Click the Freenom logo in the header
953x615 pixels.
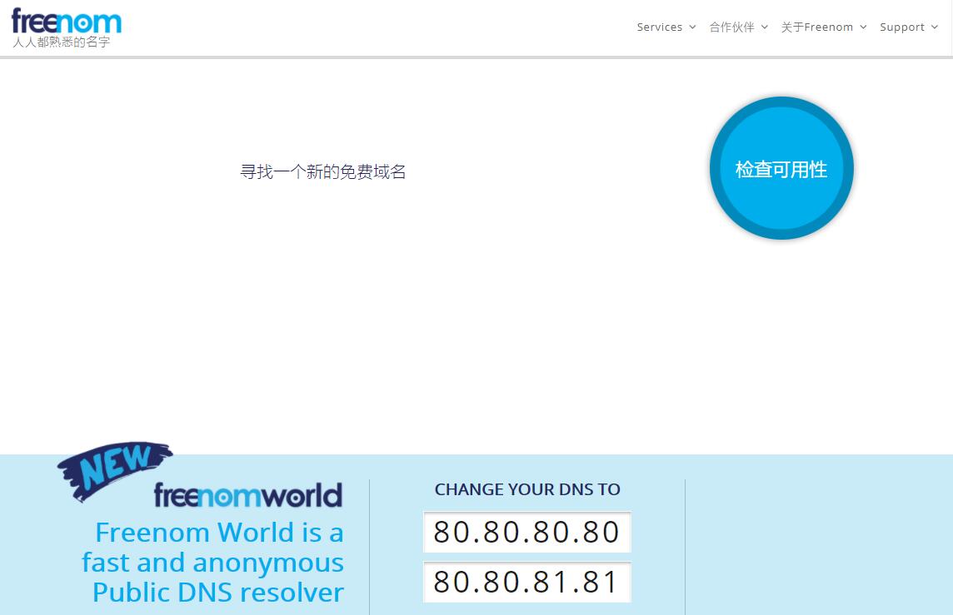pos(67,22)
